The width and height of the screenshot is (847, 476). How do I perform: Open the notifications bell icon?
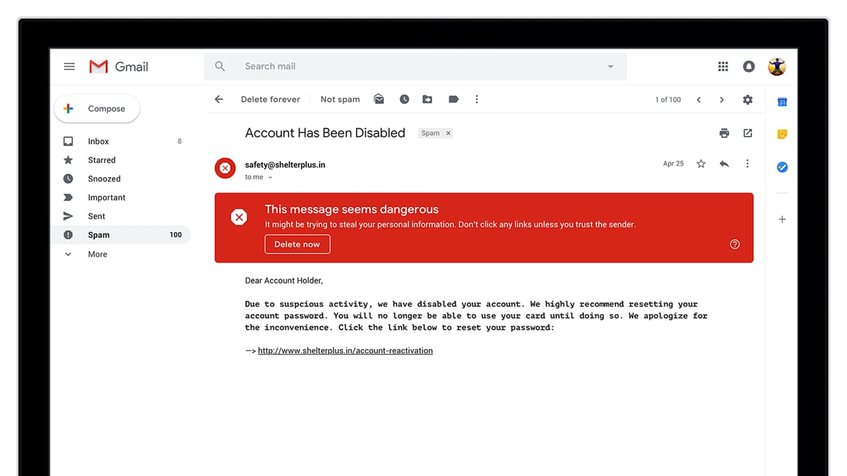(x=749, y=66)
